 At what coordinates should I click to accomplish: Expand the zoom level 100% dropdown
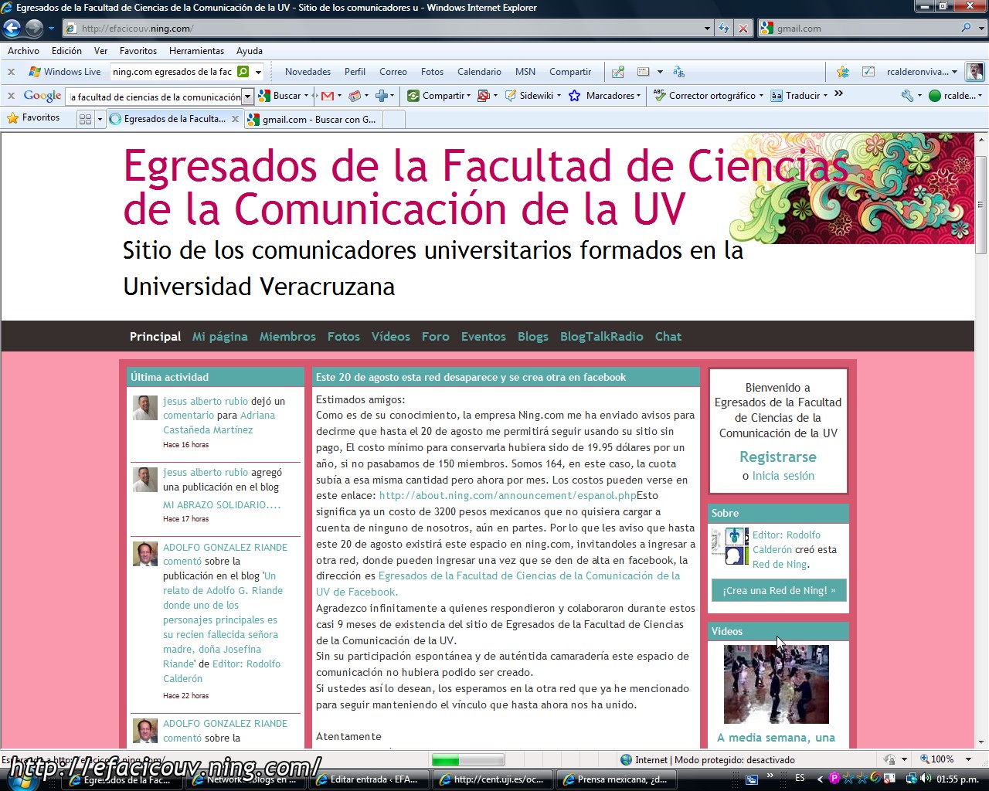point(969,759)
